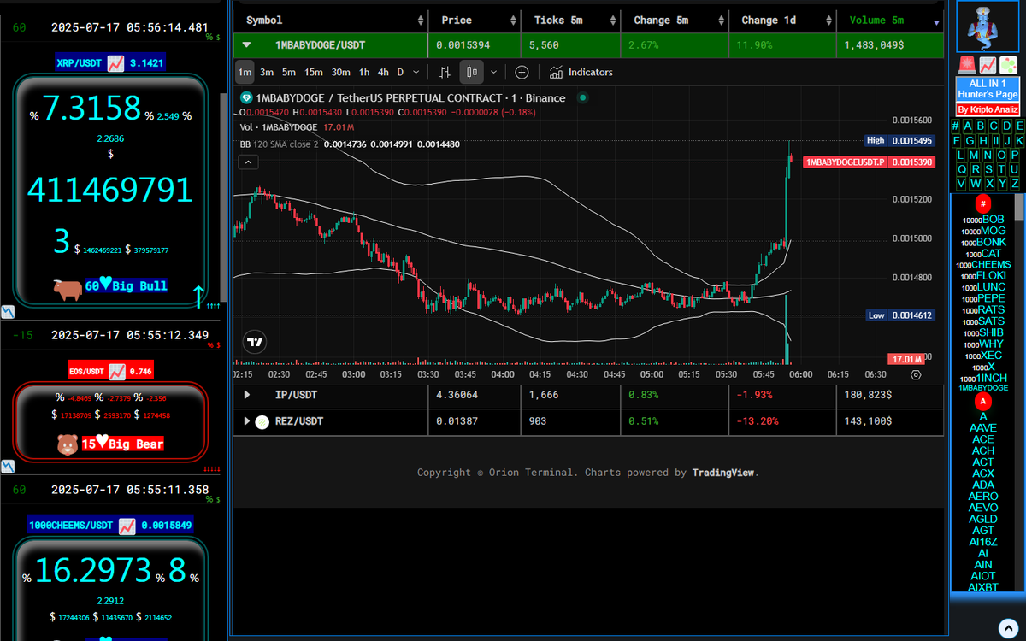The height and width of the screenshot is (641, 1026).
Task: Select AAVE from the coin list
Action: pyautogui.click(x=983, y=428)
